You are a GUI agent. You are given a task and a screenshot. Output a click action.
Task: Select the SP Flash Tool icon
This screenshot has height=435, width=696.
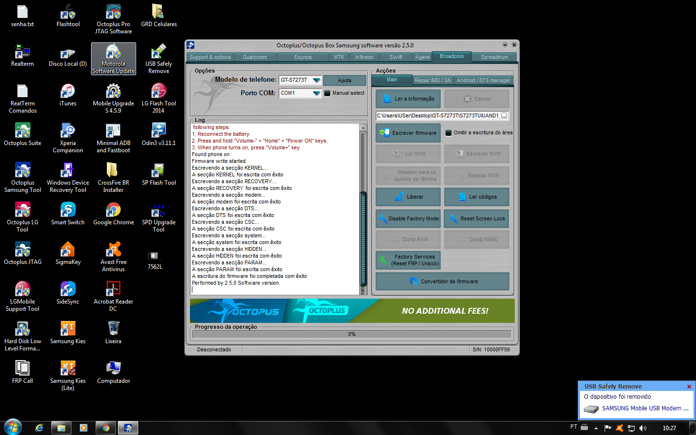tap(159, 174)
